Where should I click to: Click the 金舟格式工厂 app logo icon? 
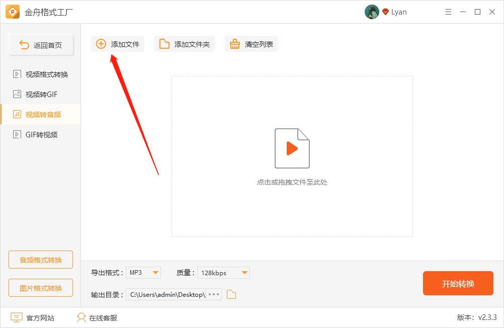(x=11, y=11)
